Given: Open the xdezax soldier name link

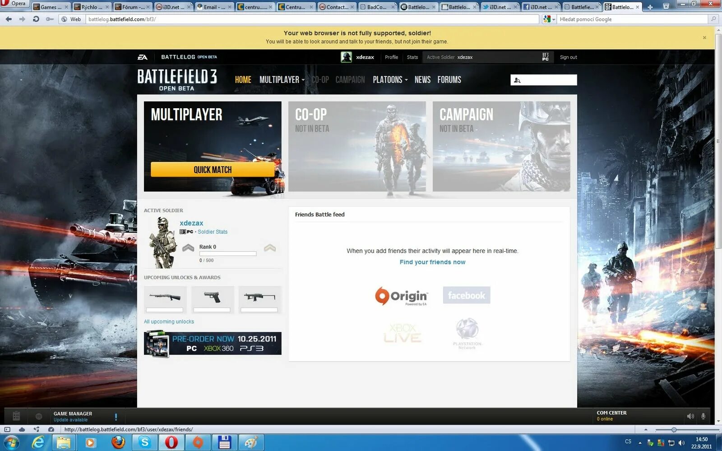Looking at the screenshot, I should coord(191,223).
